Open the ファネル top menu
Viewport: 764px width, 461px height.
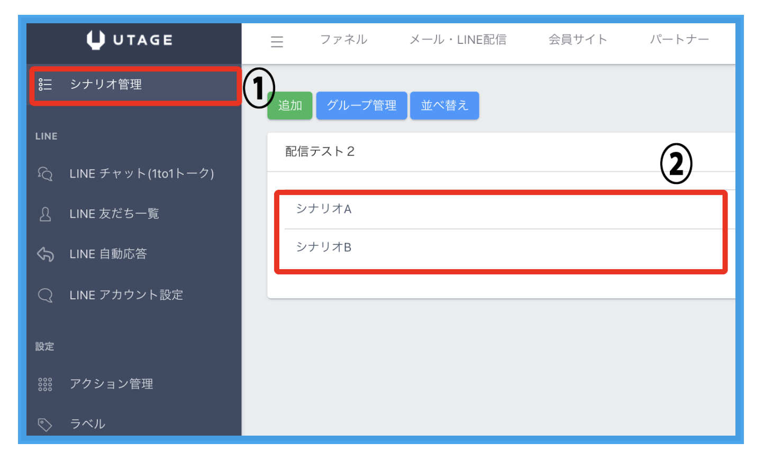[x=343, y=40]
